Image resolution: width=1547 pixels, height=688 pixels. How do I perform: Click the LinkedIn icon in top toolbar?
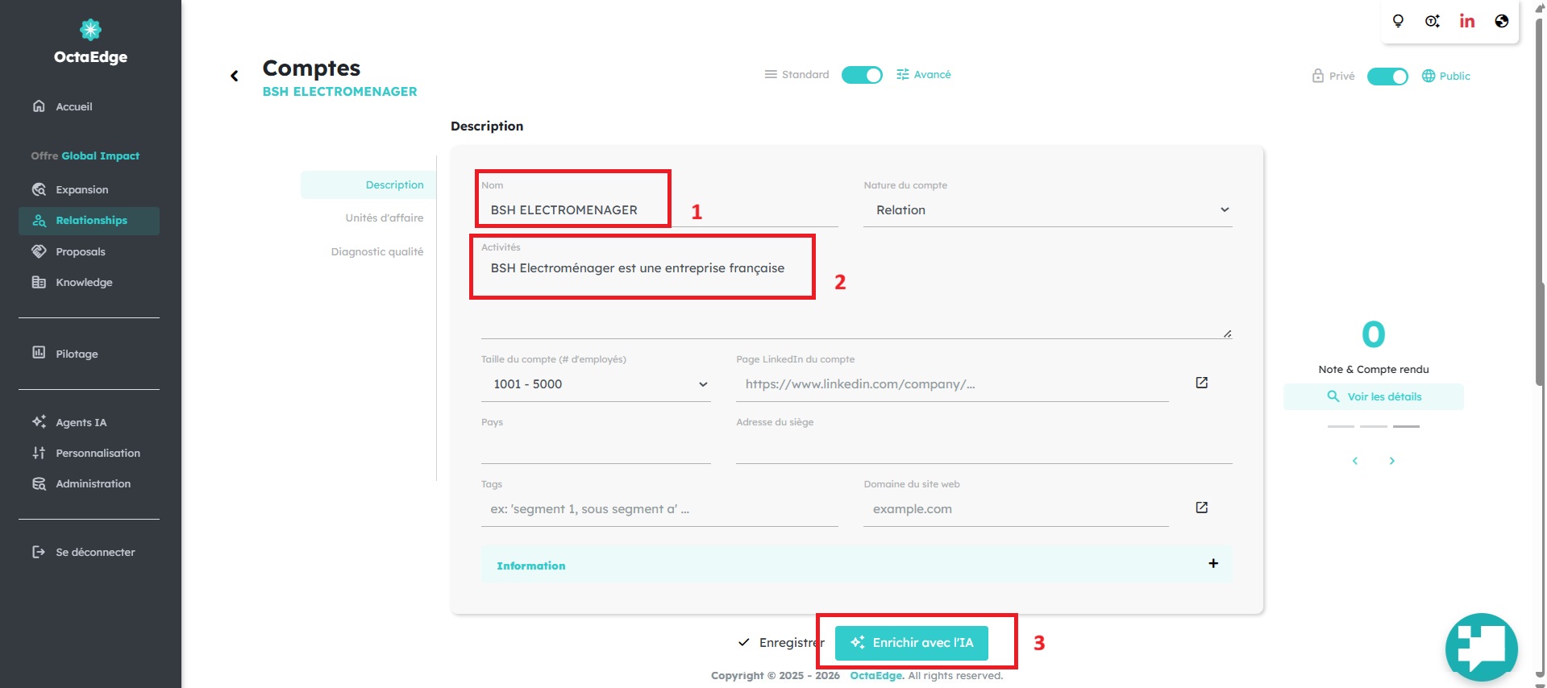point(1466,21)
